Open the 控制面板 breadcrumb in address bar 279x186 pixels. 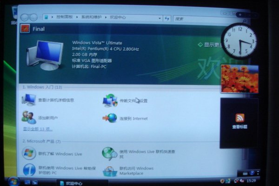click(65, 17)
